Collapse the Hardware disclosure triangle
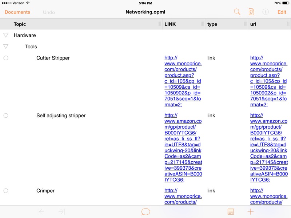291x218 pixels. point(6,35)
